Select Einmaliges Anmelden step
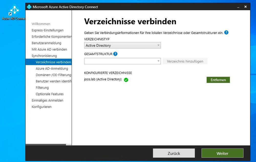The height and width of the screenshot is (162, 256). coord(47,100)
